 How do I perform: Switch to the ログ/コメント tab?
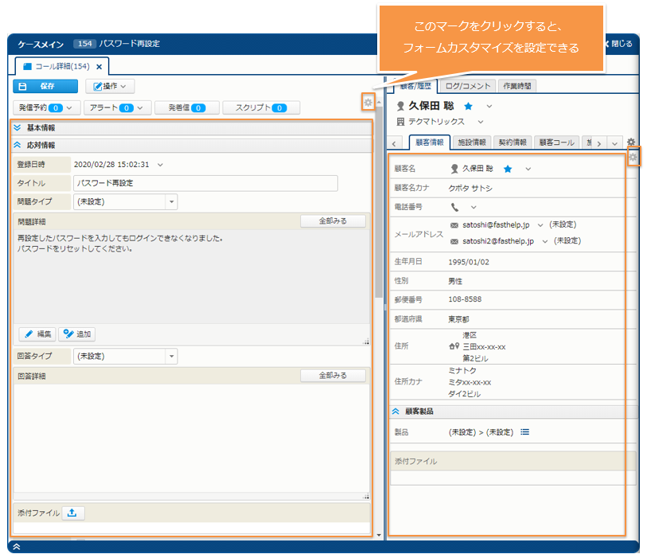click(x=466, y=85)
